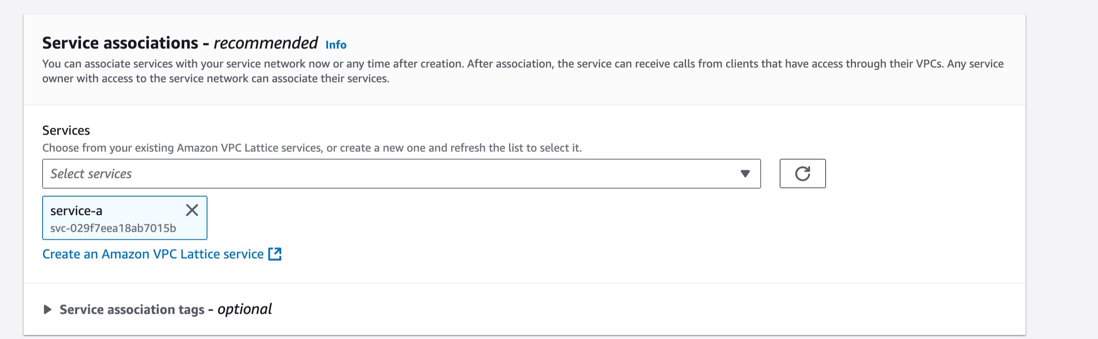
Task: Open the Select services combo box
Action: (x=401, y=174)
